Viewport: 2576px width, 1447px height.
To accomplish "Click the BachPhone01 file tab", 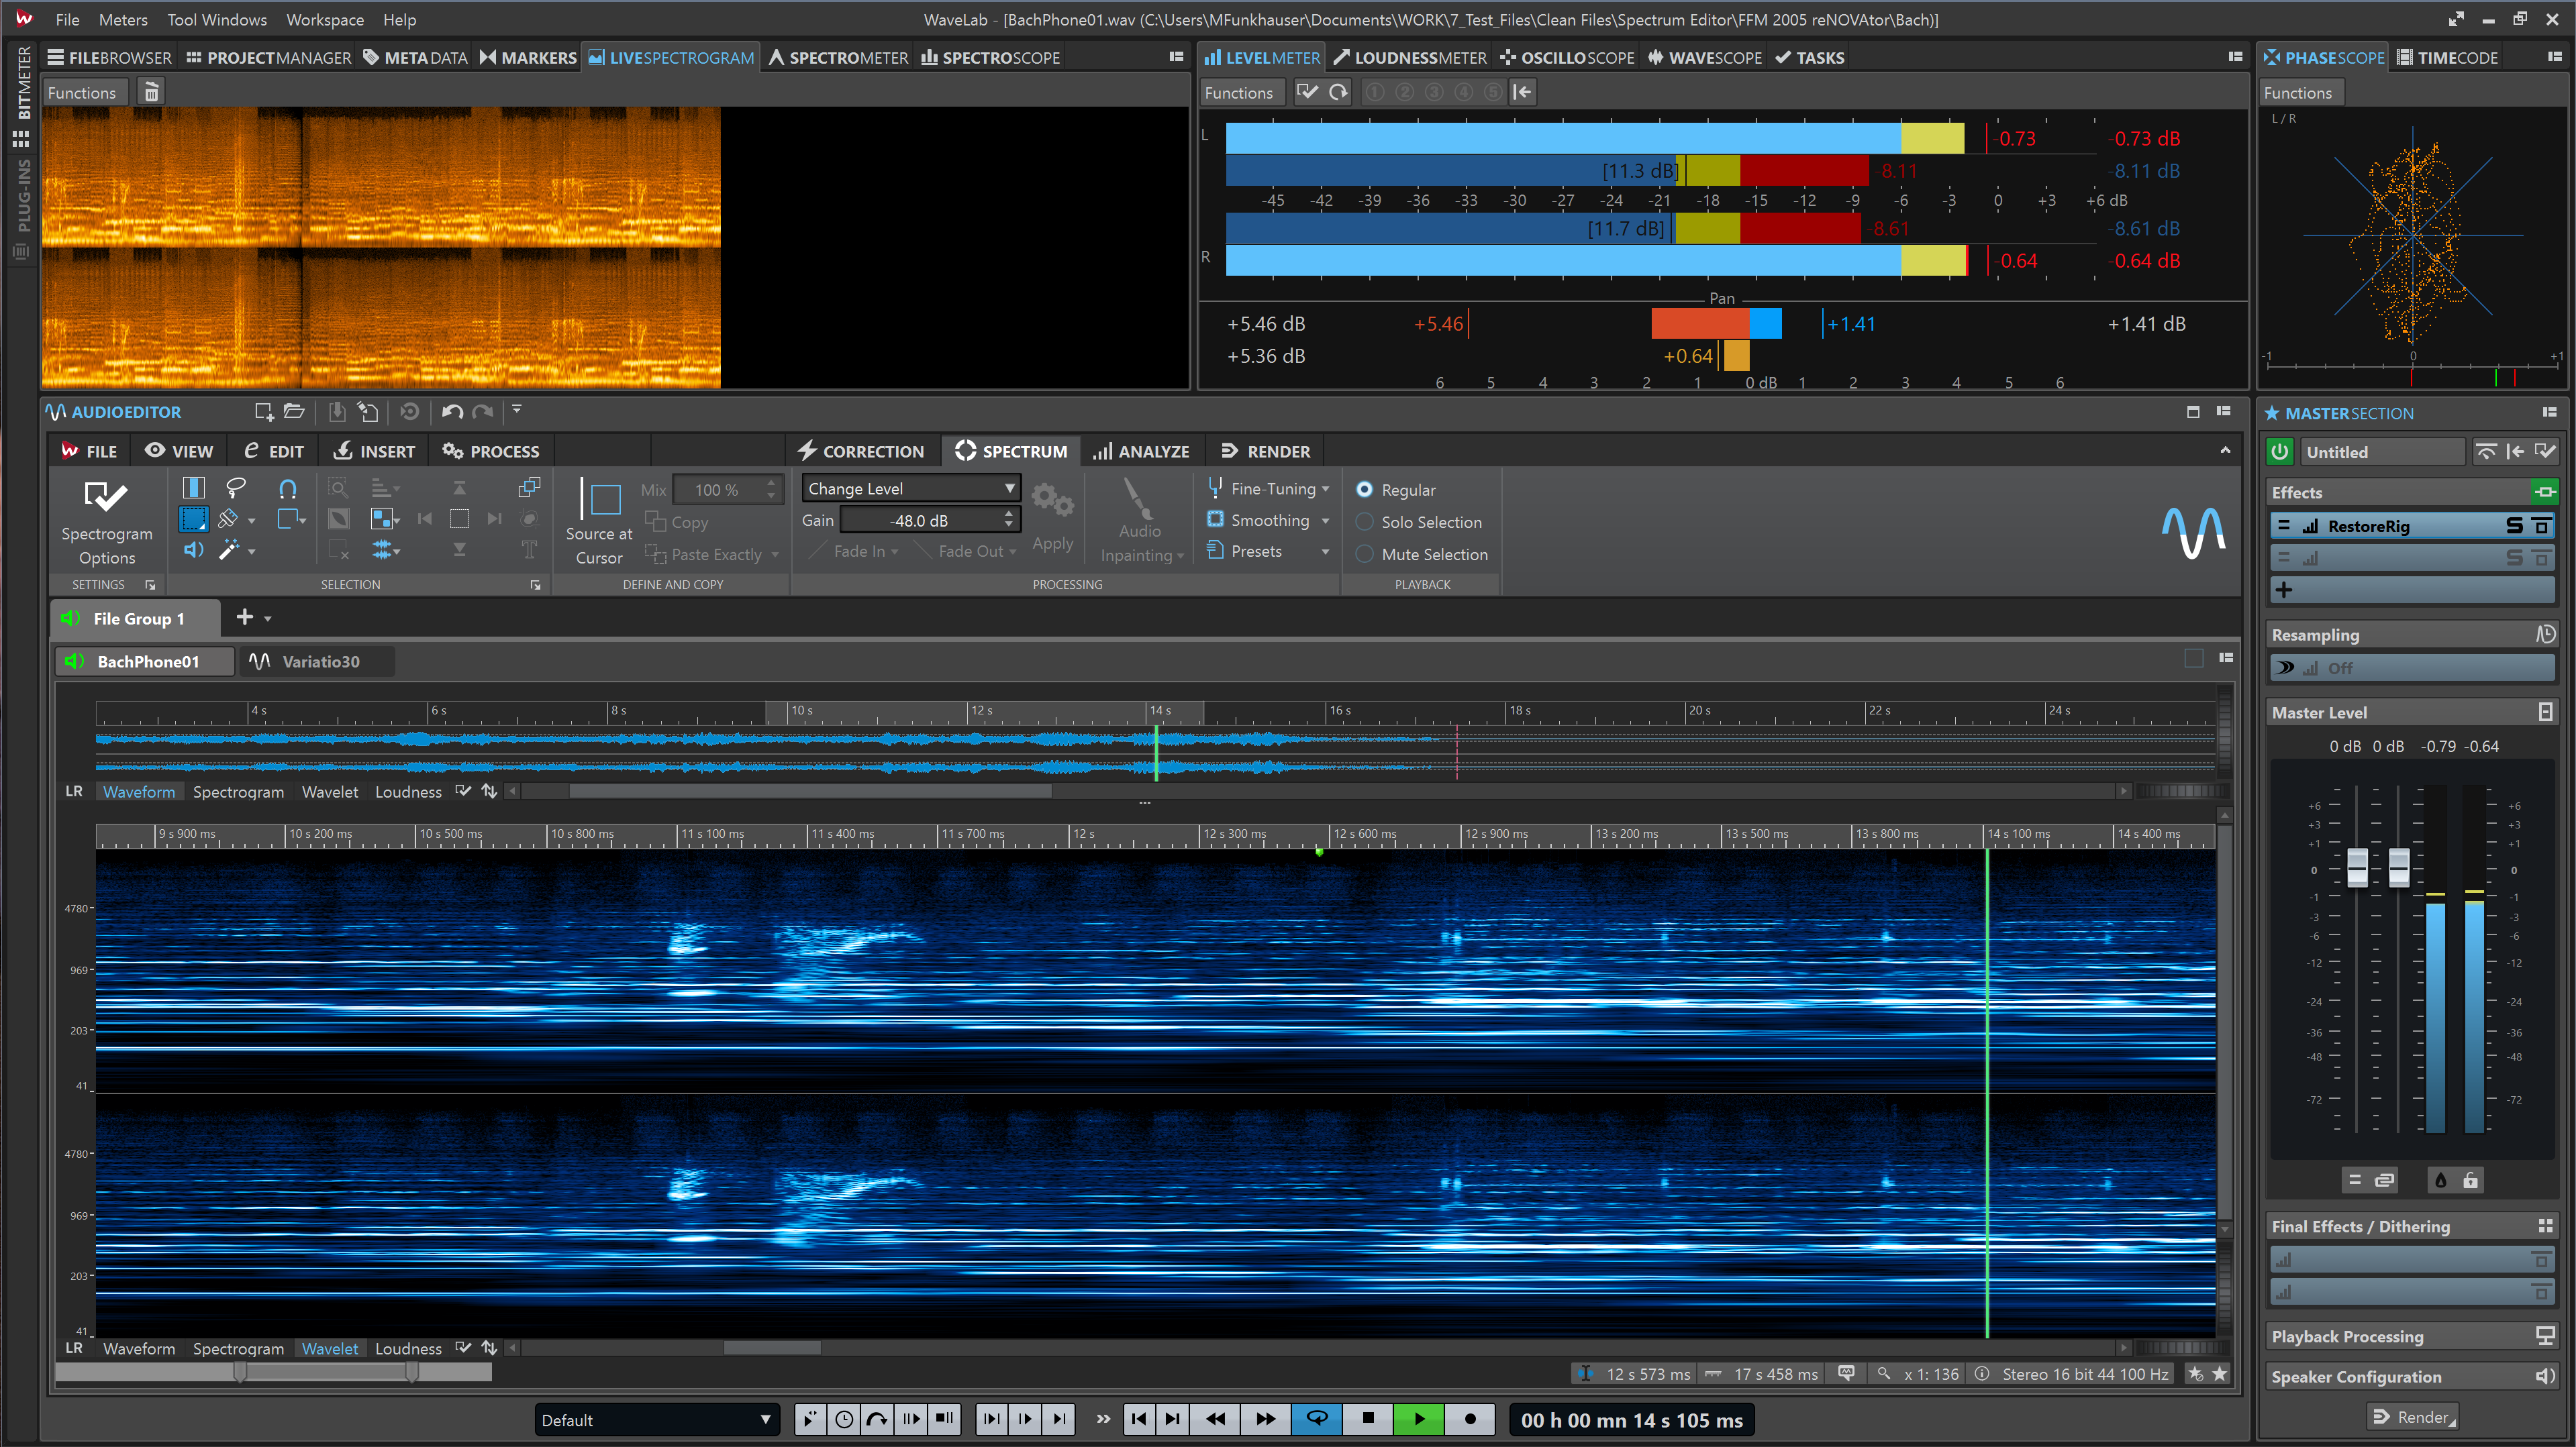I will tap(144, 661).
